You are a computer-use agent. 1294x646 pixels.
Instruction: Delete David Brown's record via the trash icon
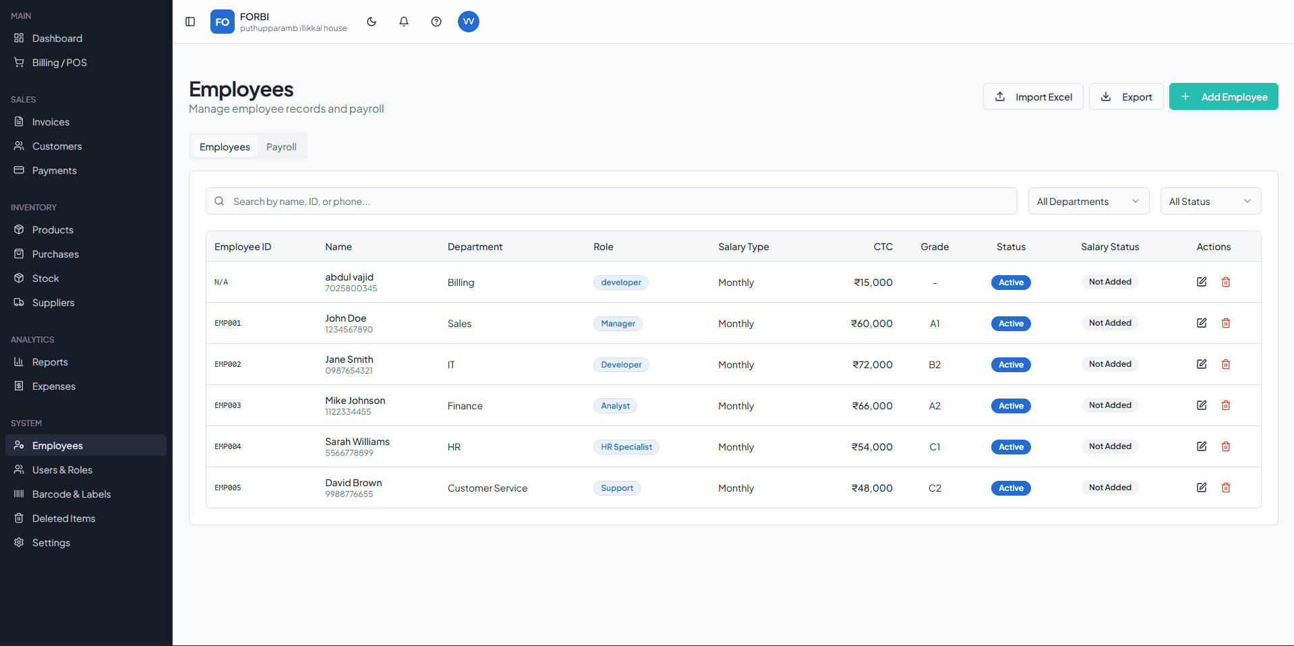click(1226, 488)
